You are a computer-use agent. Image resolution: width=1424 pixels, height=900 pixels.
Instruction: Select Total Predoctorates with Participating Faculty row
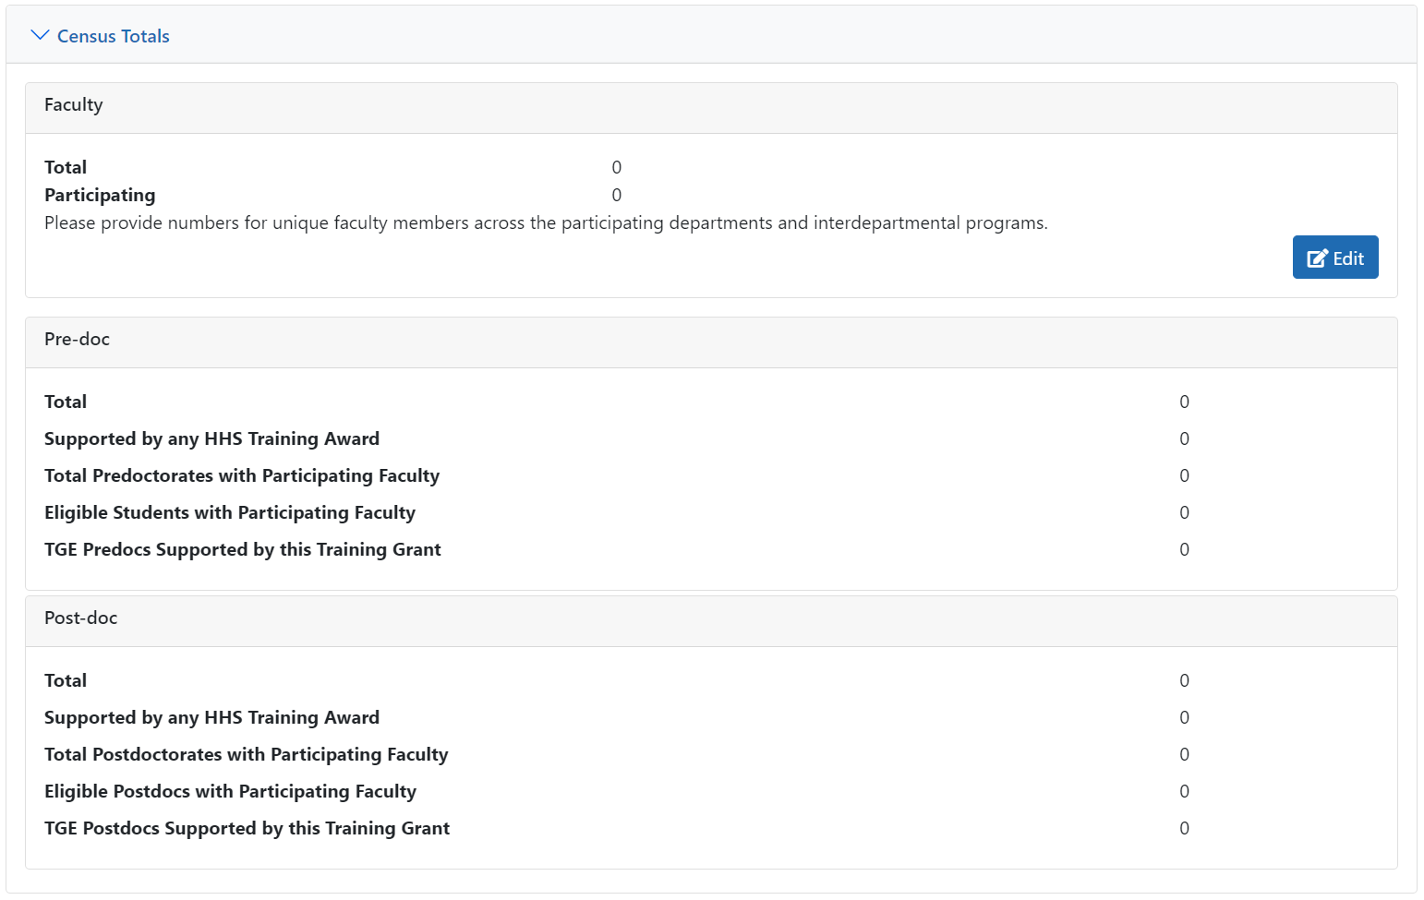pos(617,475)
